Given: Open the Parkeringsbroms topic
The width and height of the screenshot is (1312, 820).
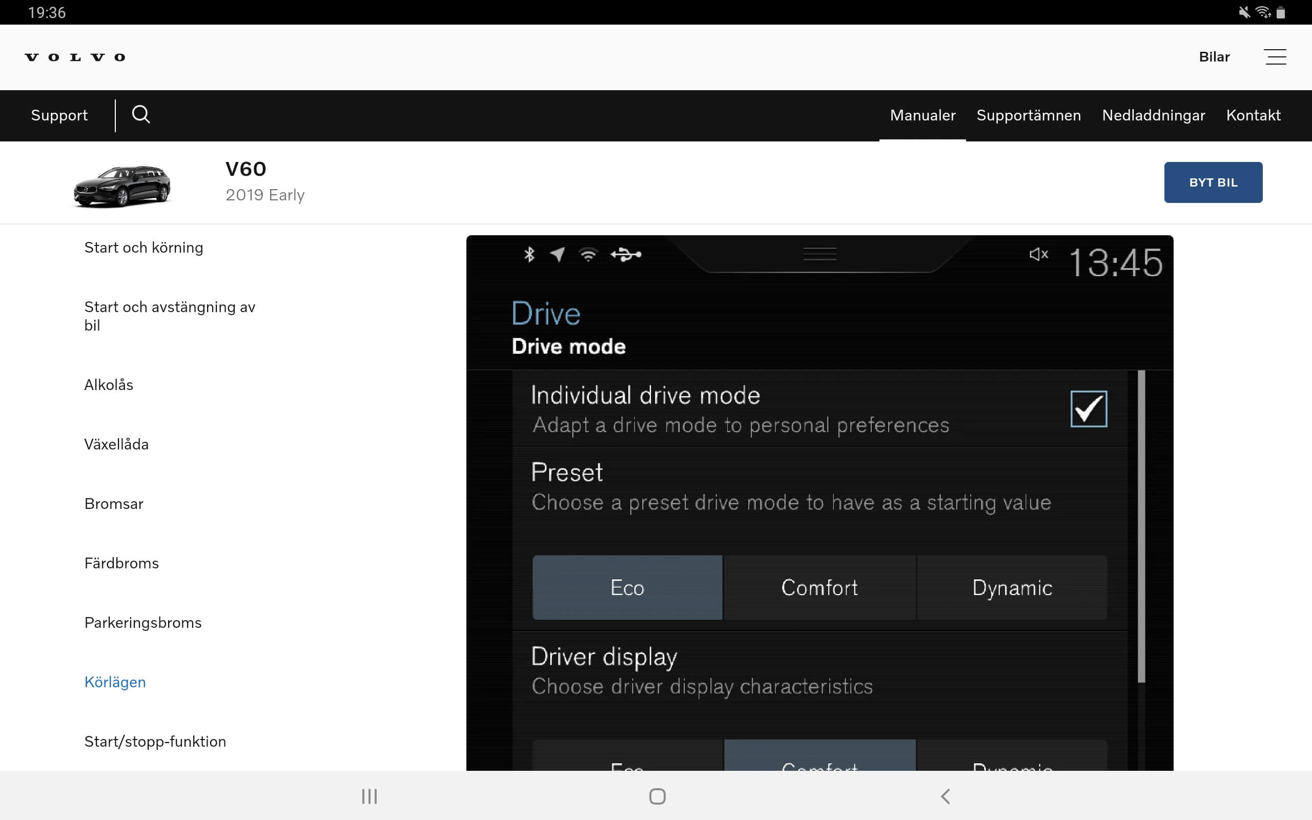Looking at the screenshot, I should (142, 622).
